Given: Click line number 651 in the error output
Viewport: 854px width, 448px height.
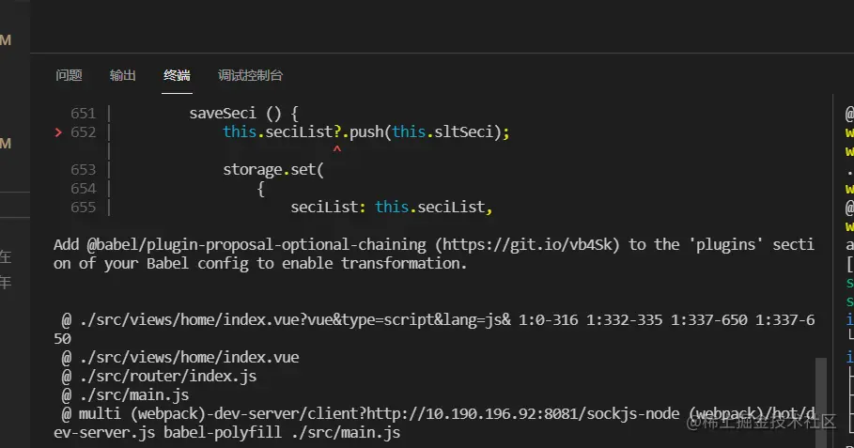Looking at the screenshot, I should [84, 114].
